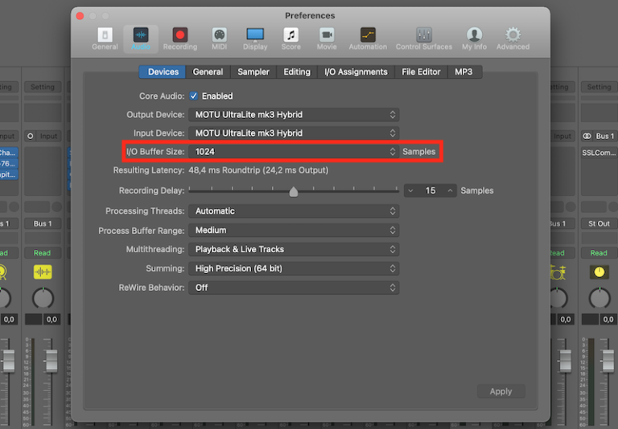Open the Process Buffer Range dropdown
The height and width of the screenshot is (429, 618).
(294, 231)
